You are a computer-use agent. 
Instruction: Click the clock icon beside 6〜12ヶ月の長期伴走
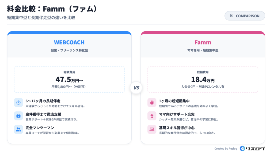tap(18, 103)
